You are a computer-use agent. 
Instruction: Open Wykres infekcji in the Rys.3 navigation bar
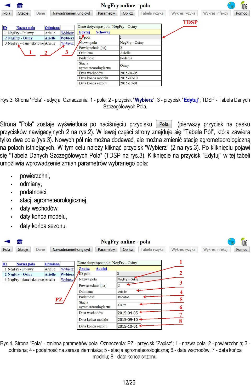(216, 13)
